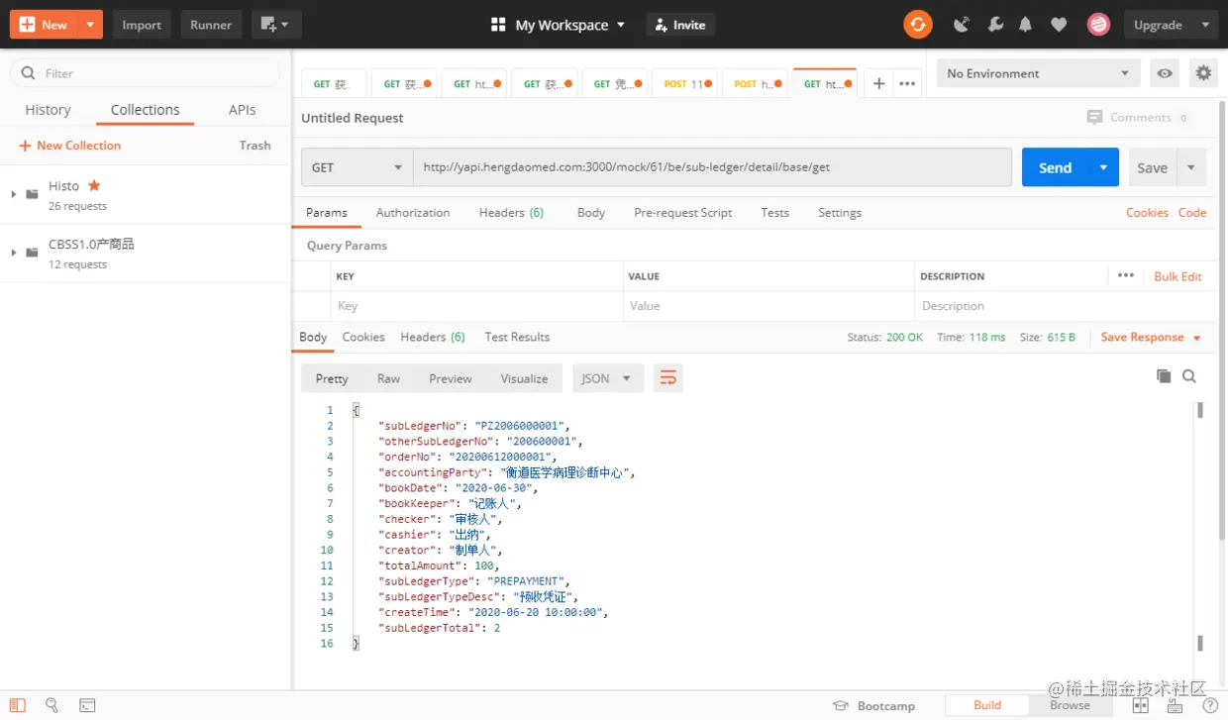Open the Send button dropdown arrow
This screenshot has width=1228, height=720.
[1103, 167]
